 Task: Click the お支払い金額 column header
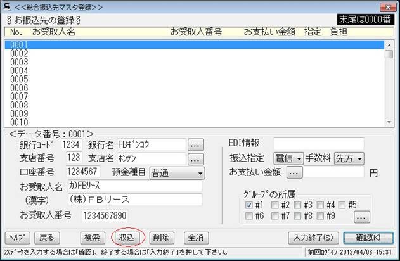click(x=269, y=32)
